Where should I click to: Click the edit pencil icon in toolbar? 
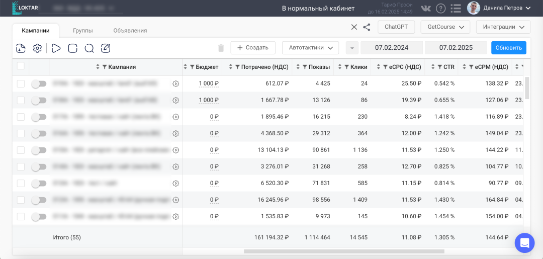click(106, 48)
